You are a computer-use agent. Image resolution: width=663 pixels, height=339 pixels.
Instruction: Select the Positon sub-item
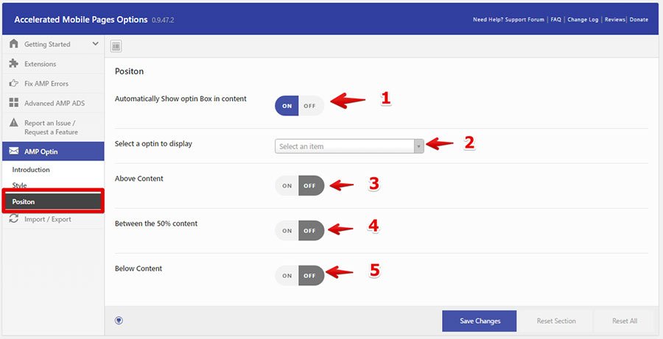click(53, 201)
